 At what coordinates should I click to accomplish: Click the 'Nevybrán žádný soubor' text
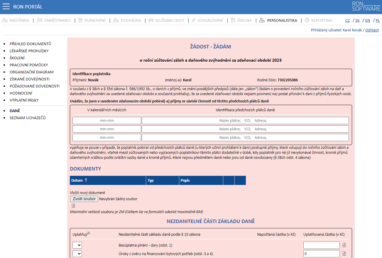pos(118,199)
